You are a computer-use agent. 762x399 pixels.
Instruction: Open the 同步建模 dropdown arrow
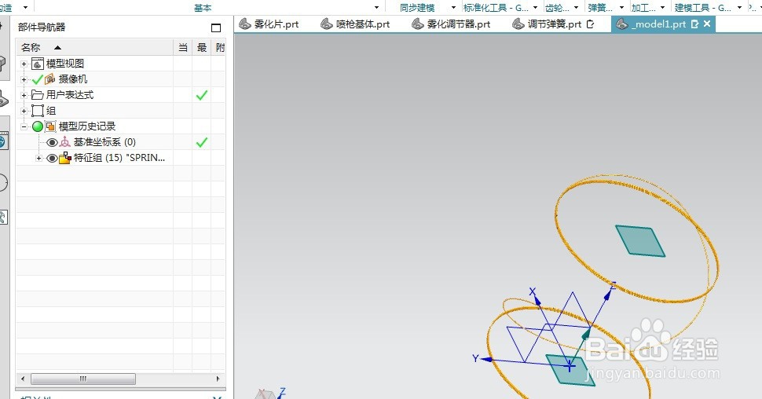pyautogui.click(x=453, y=7)
